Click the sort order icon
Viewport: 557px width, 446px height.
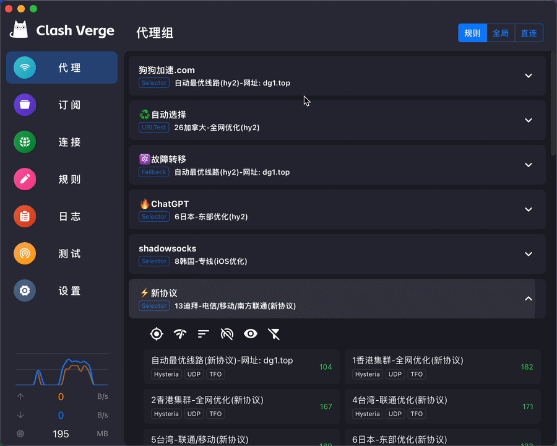point(204,334)
